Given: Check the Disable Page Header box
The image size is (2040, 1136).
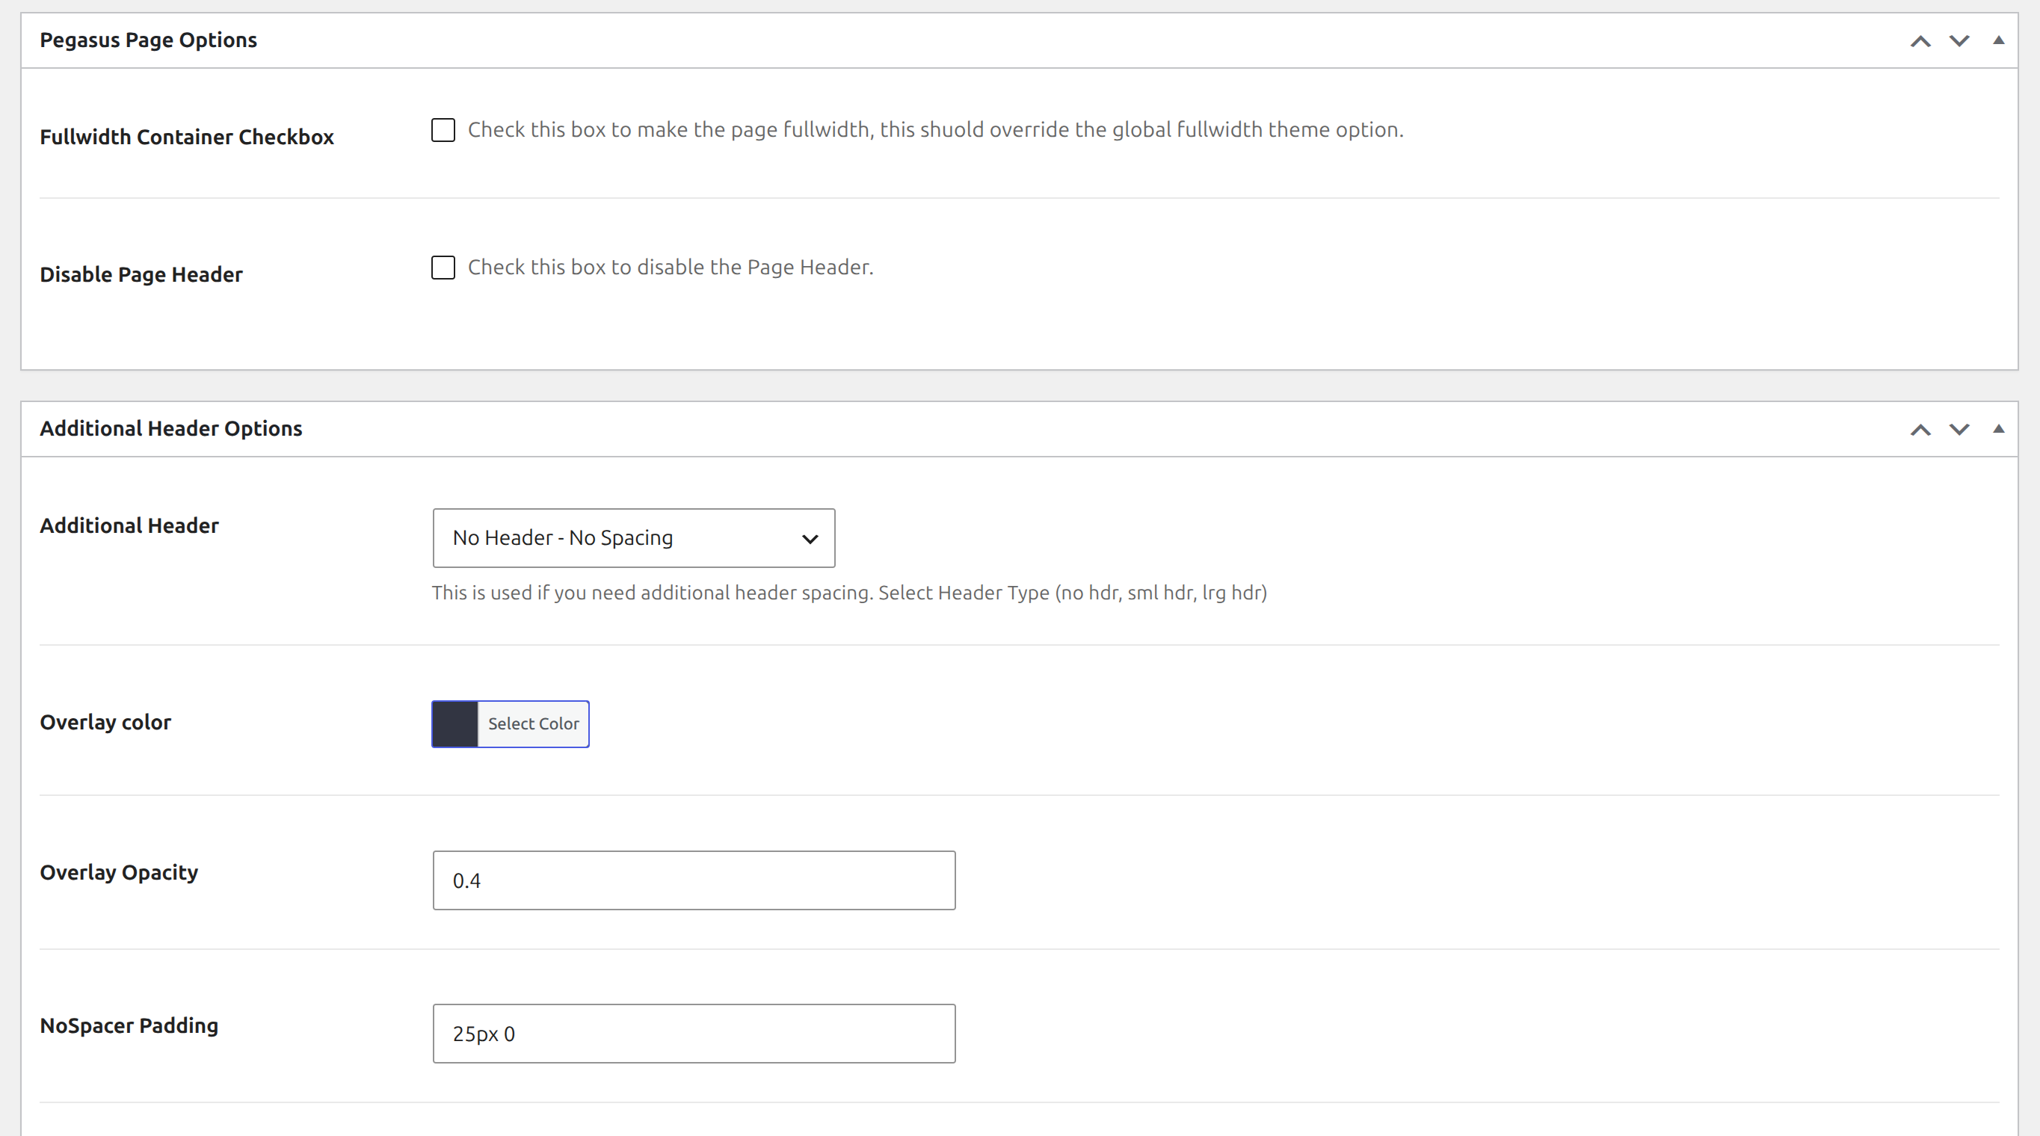Looking at the screenshot, I should coord(443,268).
